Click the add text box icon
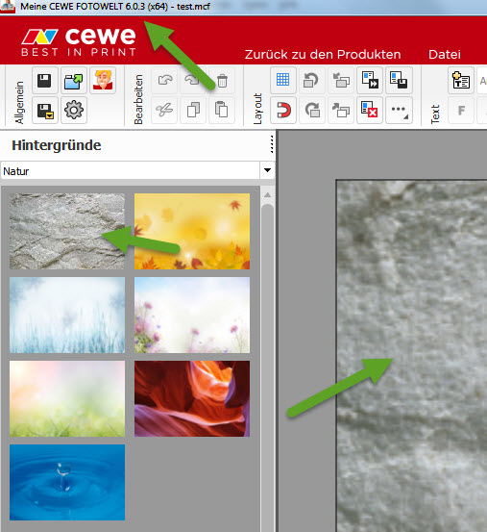 coord(460,81)
